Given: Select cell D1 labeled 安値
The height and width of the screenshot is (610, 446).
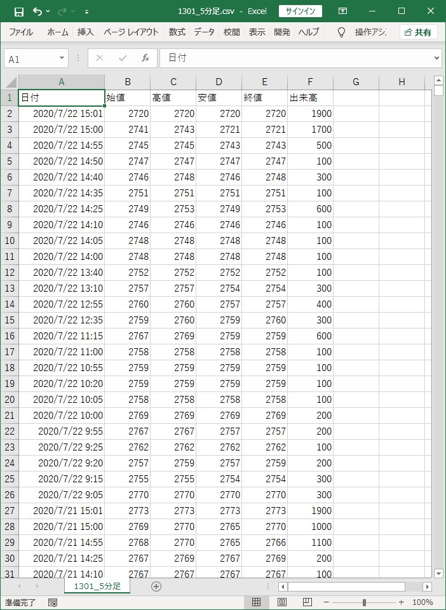Looking at the screenshot, I should (219, 98).
